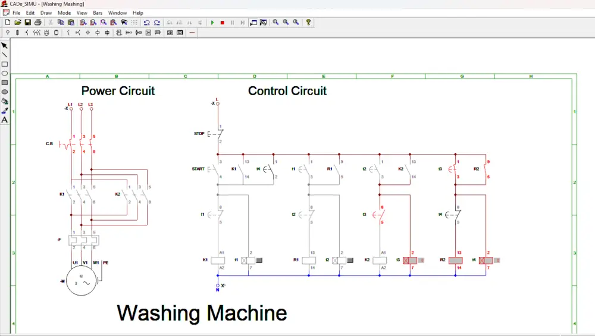Click the K1 coil in control circuit
This screenshot has height=336, width=595.
coord(218,260)
